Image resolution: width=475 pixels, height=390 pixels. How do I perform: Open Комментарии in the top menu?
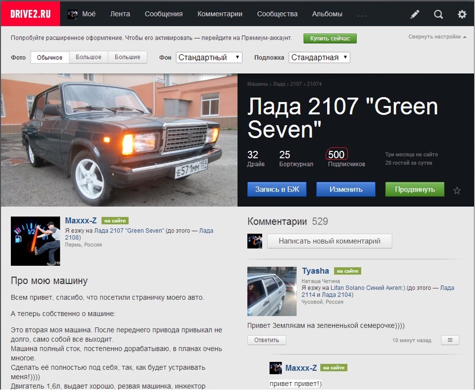click(220, 14)
